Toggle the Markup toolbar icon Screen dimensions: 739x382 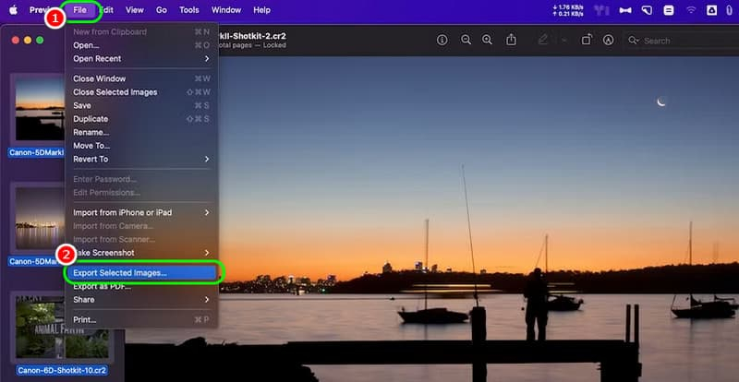[x=609, y=40]
